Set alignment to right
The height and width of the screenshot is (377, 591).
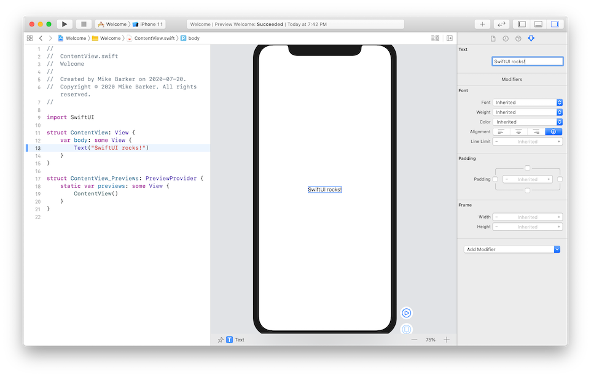click(x=536, y=132)
